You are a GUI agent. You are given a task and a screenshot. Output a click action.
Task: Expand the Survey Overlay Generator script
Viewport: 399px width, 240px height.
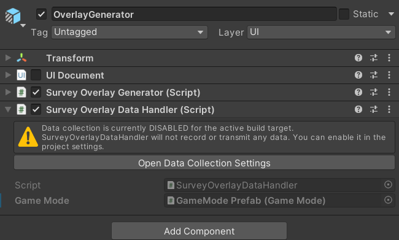8,92
